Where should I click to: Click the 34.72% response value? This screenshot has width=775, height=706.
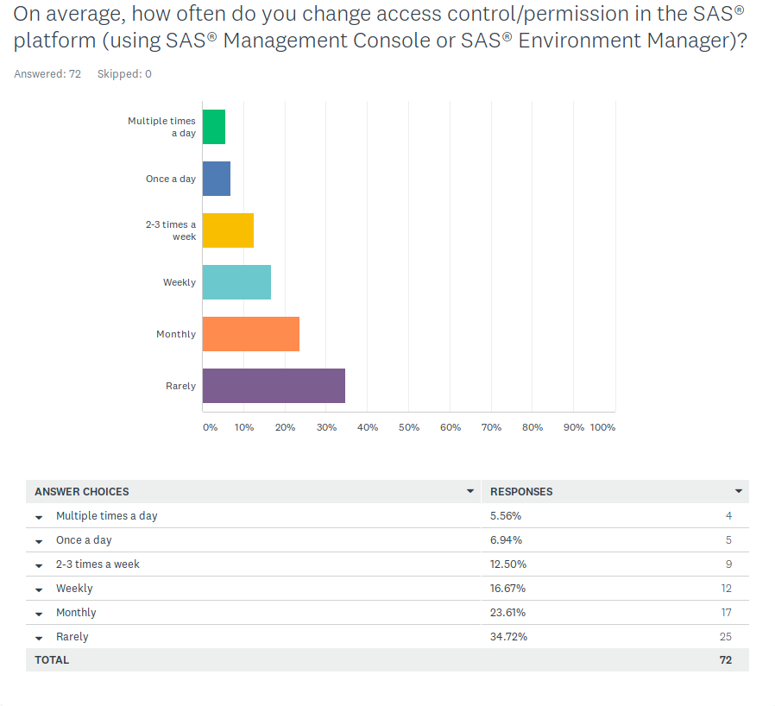point(508,637)
